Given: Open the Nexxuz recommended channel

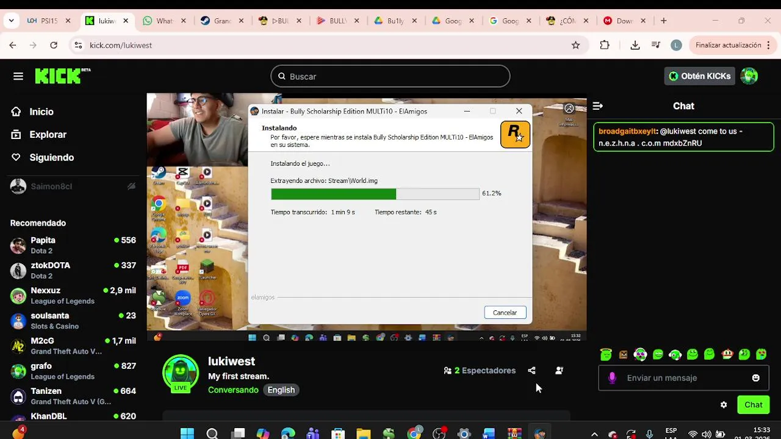Looking at the screenshot, I should [x=73, y=295].
